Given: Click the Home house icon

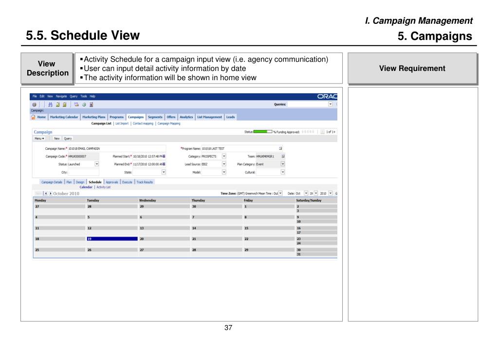Looking at the screenshot, I should coord(33,117).
